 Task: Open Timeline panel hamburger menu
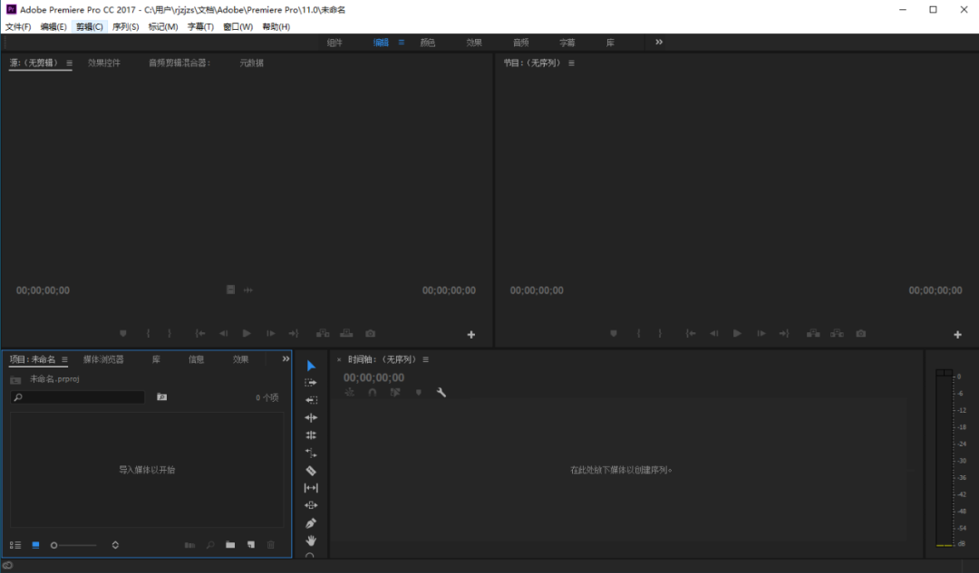[x=426, y=359]
